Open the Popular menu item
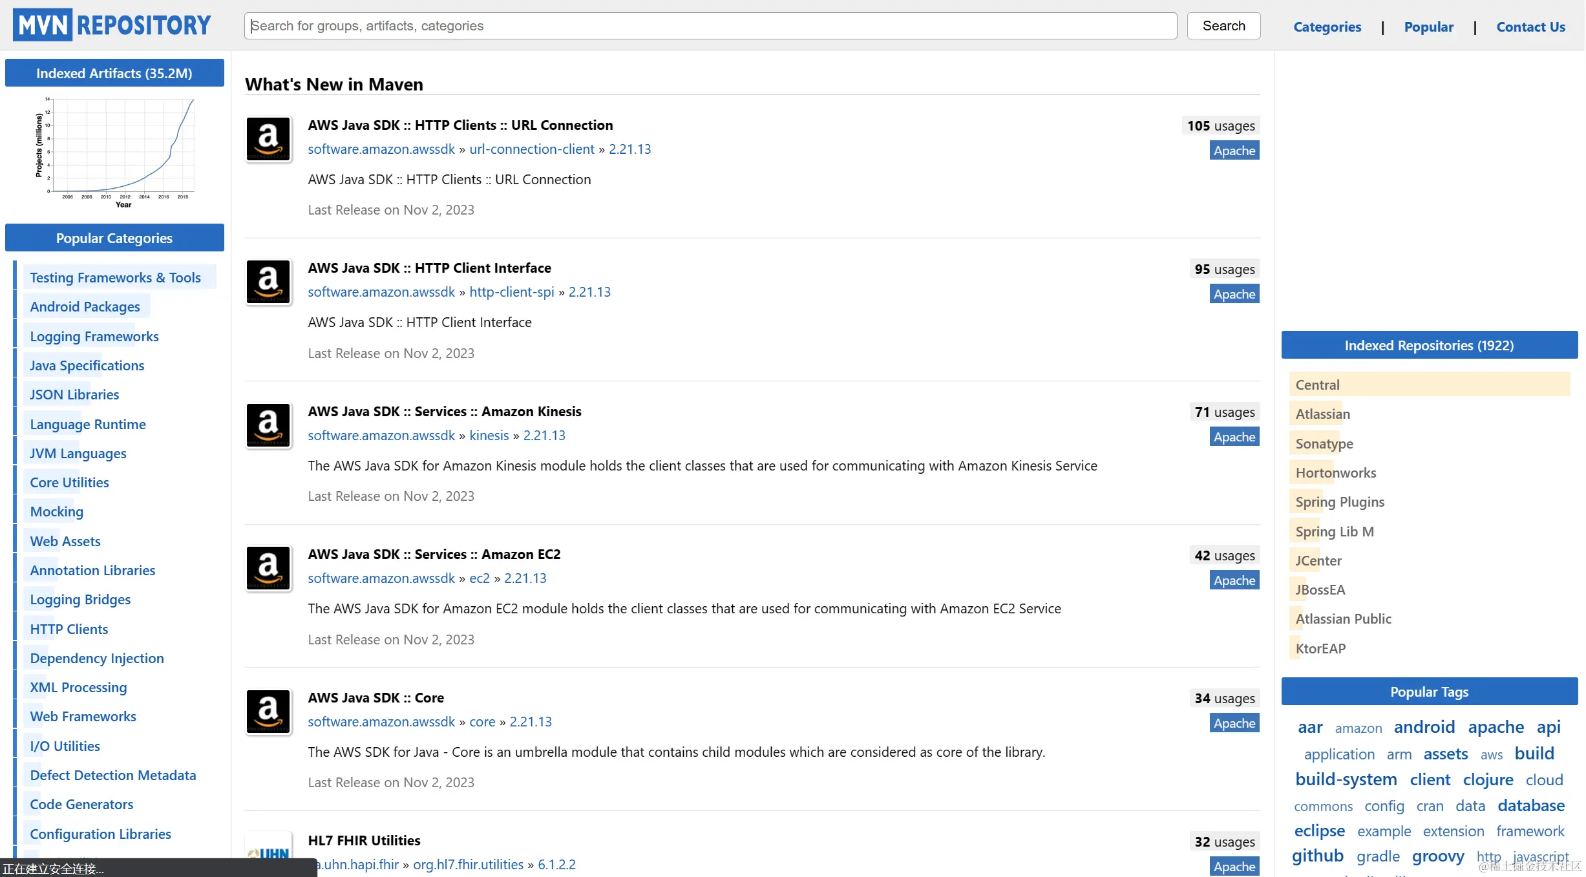 pos(1428,26)
